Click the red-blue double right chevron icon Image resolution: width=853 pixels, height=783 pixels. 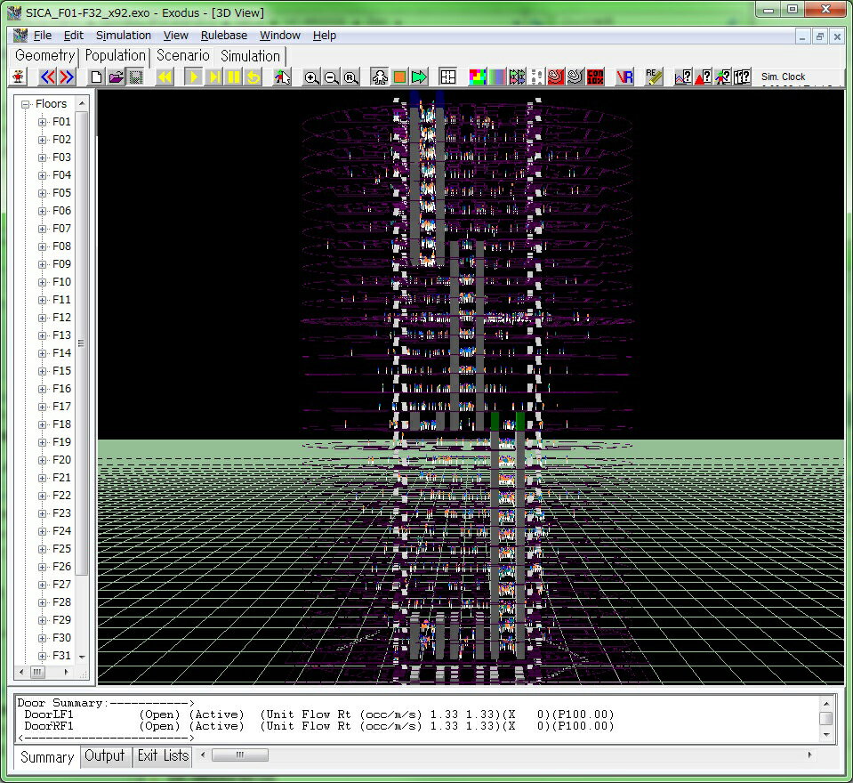click(x=67, y=77)
